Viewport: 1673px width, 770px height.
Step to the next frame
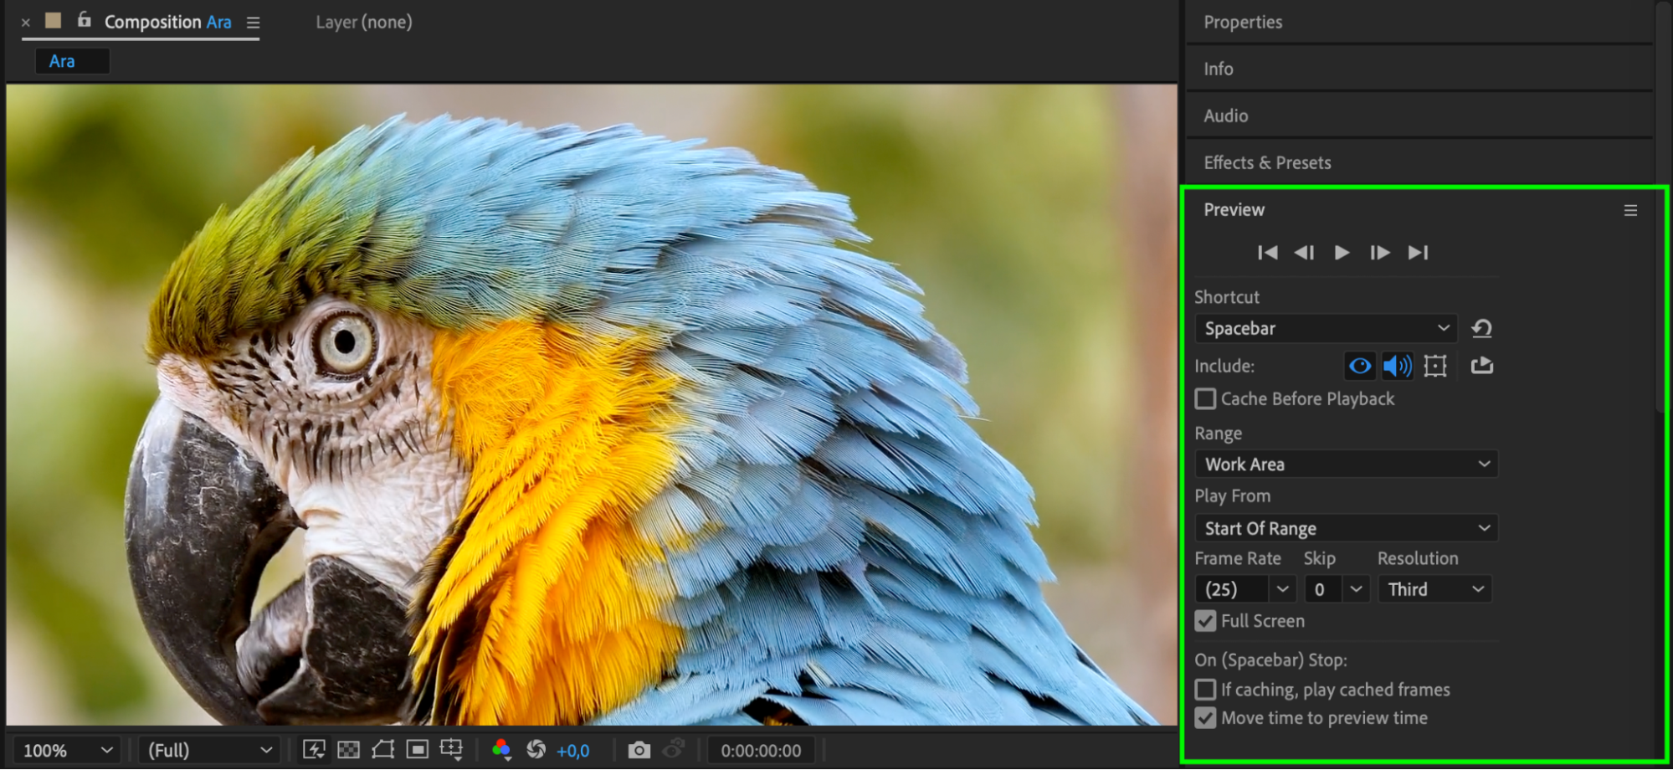click(x=1379, y=253)
